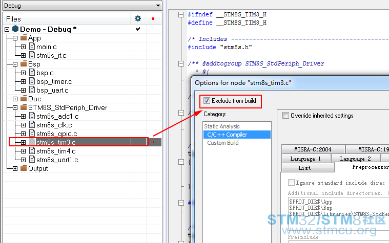This screenshot has height=243, width=389.
Task: Select C/C++ Compiler category
Action: (x=237, y=135)
